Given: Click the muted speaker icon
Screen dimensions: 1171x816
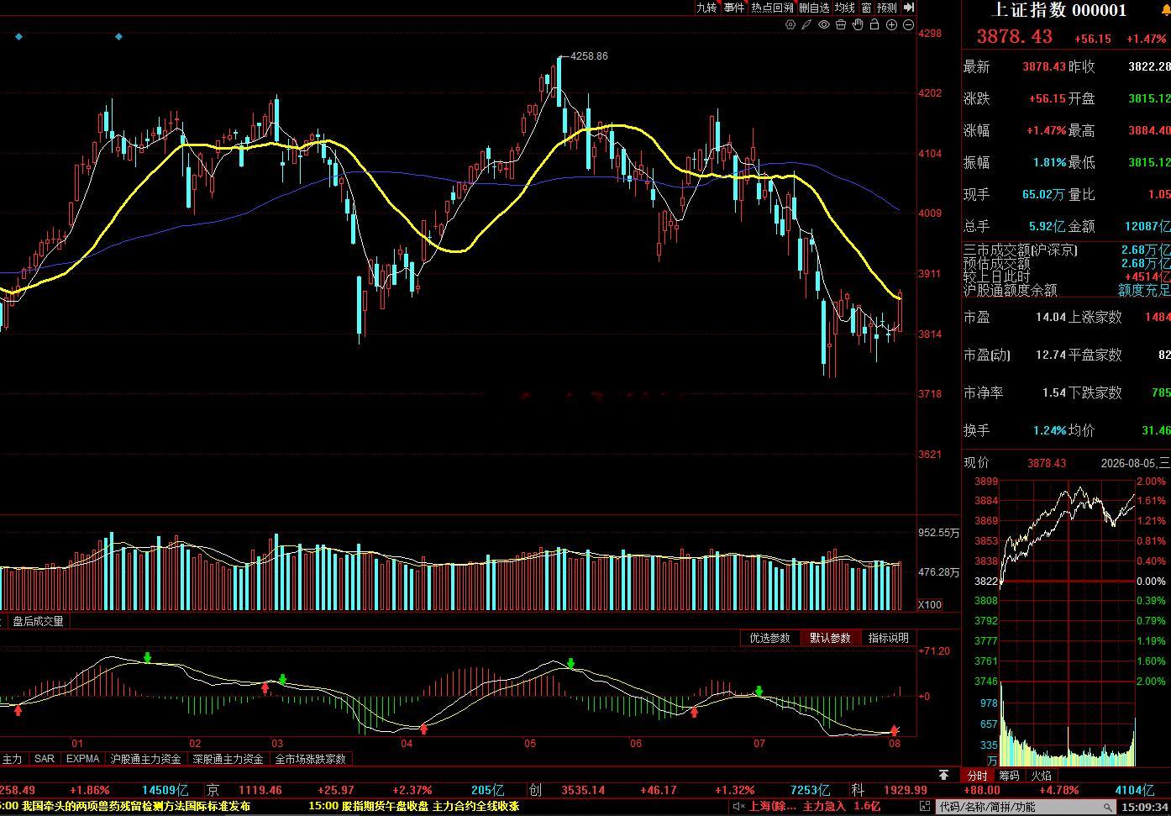Looking at the screenshot, I should click(738, 807).
